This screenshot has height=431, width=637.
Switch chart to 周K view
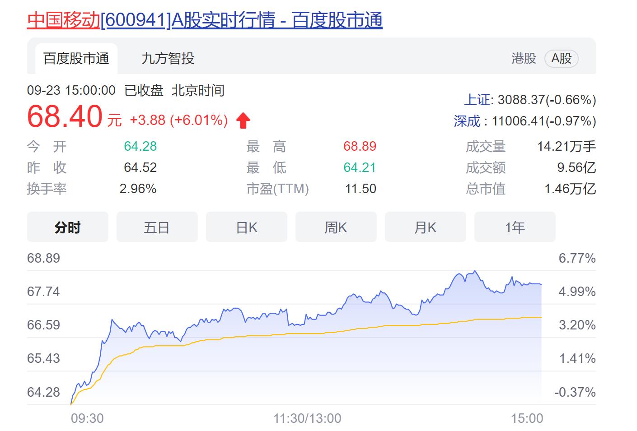pos(336,227)
